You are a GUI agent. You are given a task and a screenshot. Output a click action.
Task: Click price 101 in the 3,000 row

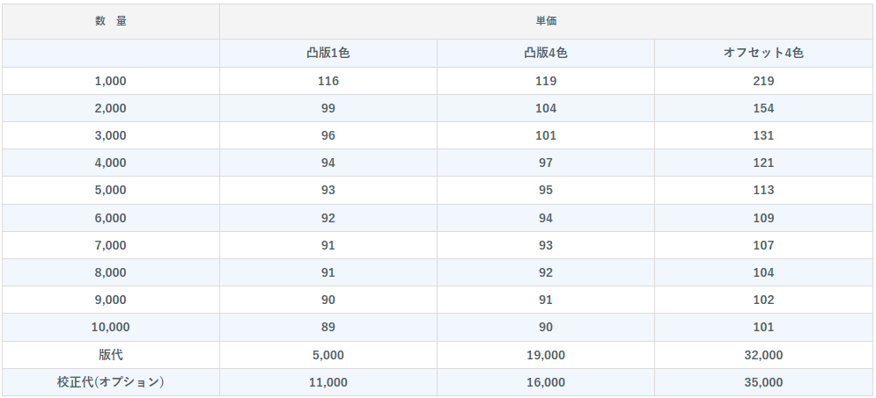[546, 135]
